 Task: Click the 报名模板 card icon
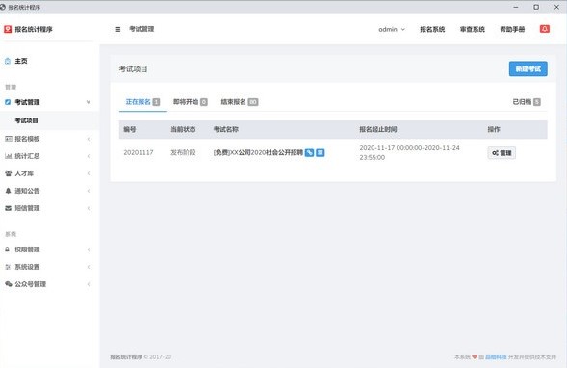pyautogui.click(x=9, y=139)
